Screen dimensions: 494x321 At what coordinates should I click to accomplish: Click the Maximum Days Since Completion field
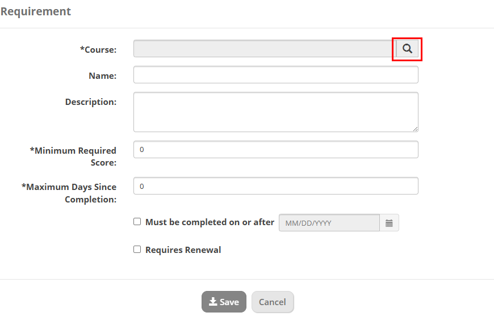coord(275,186)
